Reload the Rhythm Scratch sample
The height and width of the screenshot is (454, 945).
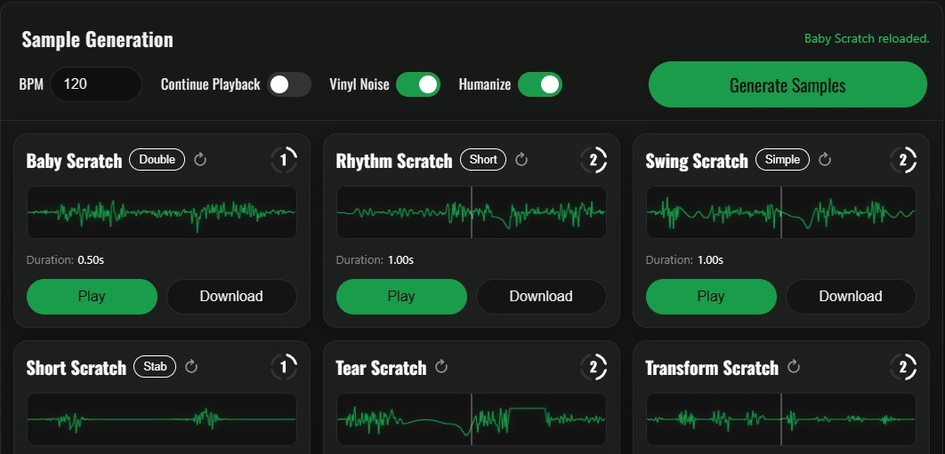(x=521, y=160)
